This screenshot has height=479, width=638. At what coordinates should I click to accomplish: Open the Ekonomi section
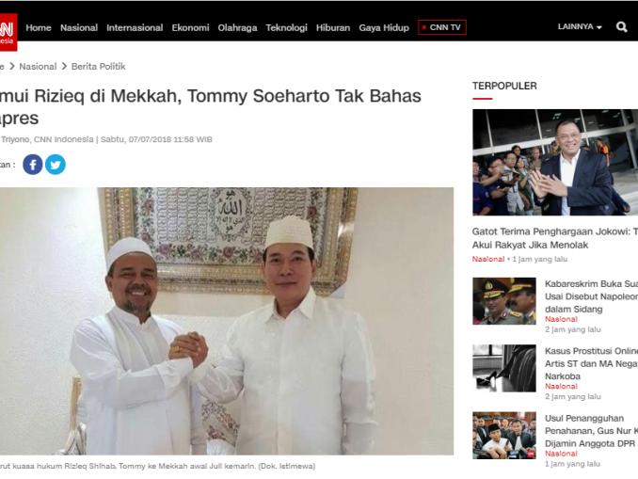(190, 27)
